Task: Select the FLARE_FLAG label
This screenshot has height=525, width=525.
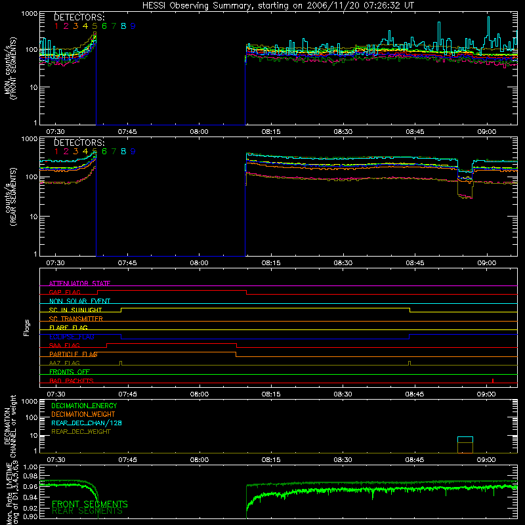Action: point(68,327)
